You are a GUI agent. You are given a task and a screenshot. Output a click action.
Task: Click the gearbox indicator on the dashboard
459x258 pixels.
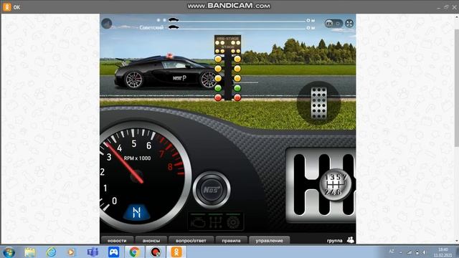click(x=215, y=222)
